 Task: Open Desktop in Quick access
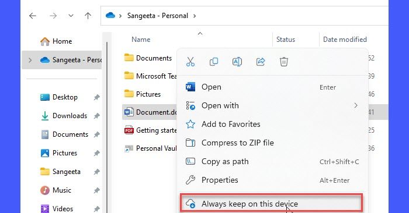(x=59, y=97)
